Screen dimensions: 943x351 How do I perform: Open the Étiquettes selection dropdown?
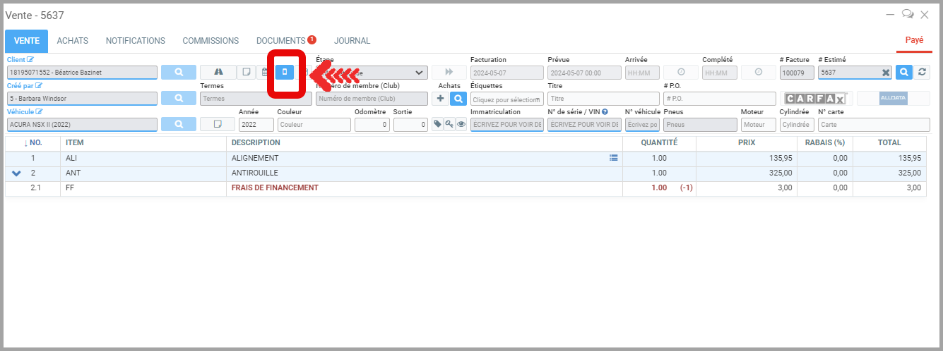[506, 99]
